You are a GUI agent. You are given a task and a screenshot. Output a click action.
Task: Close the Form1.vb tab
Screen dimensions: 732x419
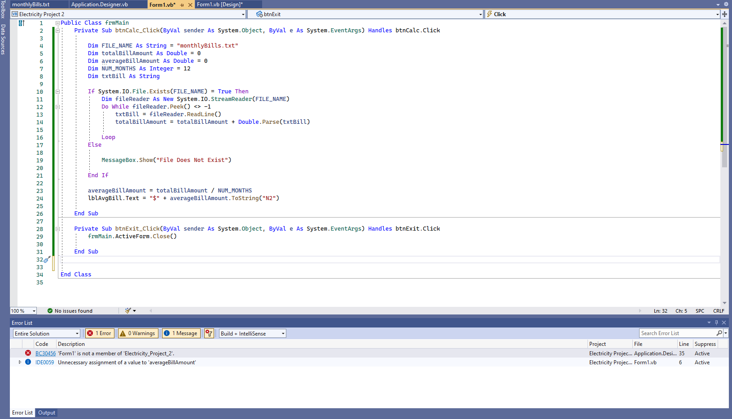tap(190, 5)
